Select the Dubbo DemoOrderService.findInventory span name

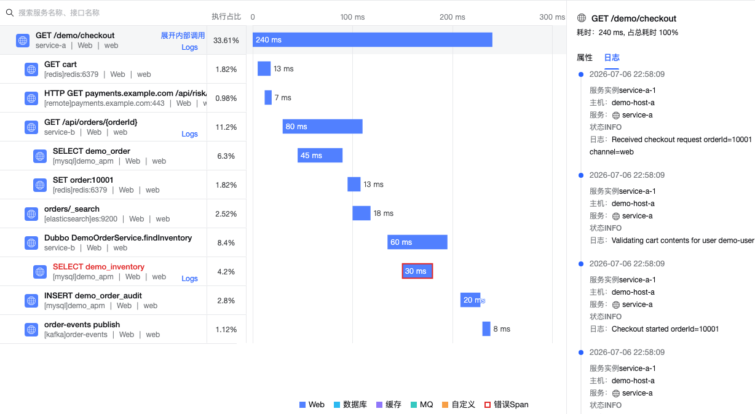pos(118,238)
